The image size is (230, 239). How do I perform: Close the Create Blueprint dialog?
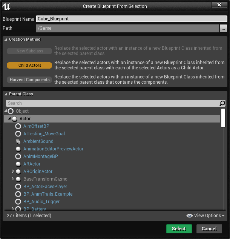click(x=219, y=5)
